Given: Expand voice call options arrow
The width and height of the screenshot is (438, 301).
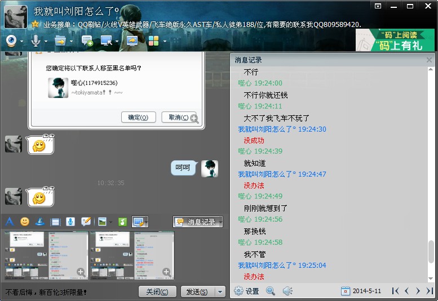Looking at the screenshot, I should [46, 42].
